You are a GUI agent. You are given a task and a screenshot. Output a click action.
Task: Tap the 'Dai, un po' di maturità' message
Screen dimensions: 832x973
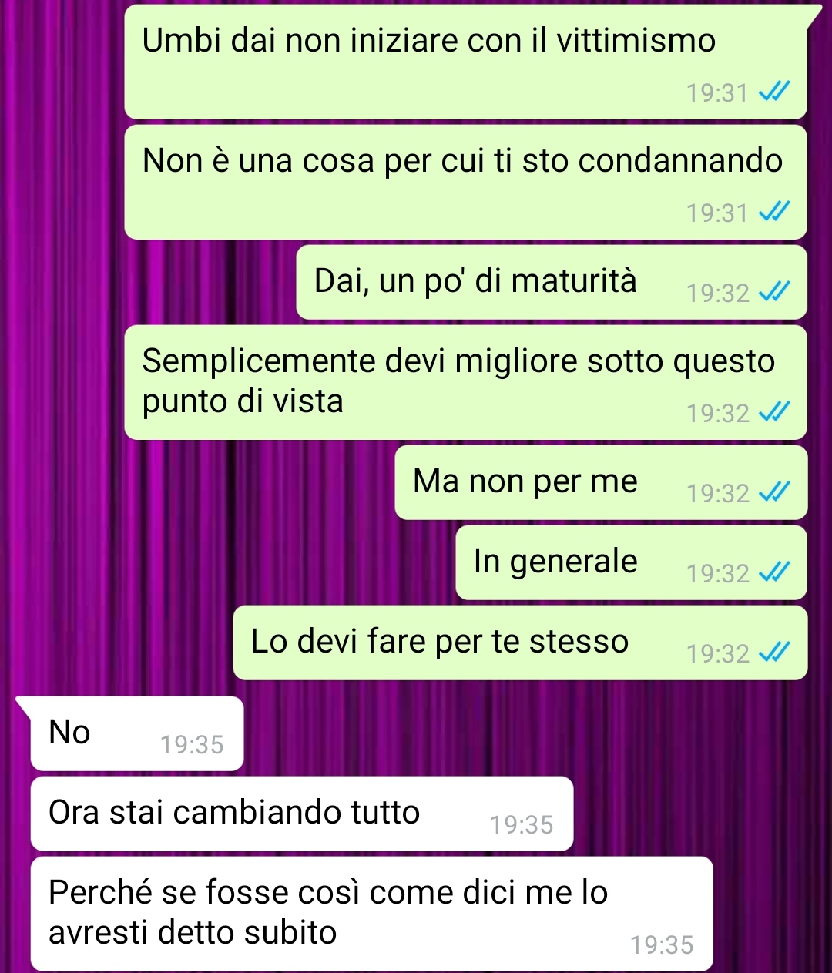click(x=552, y=282)
